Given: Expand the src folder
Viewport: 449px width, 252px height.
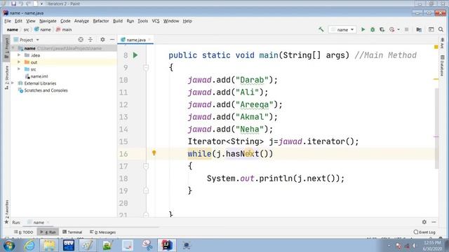Looking at the screenshot, I should [x=19, y=69].
